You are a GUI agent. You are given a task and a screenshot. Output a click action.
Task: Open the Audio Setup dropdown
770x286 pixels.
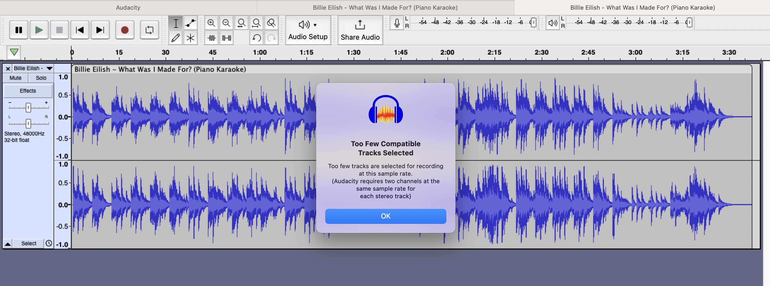(308, 29)
